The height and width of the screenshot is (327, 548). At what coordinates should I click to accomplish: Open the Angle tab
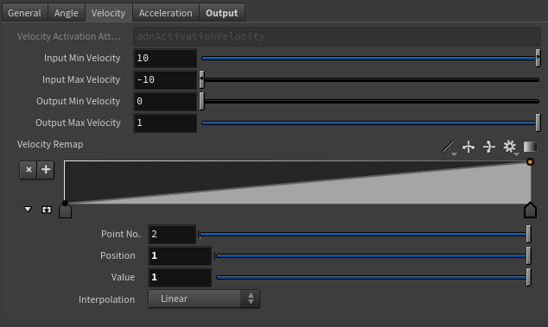tap(66, 13)
